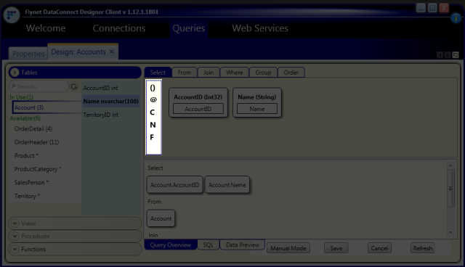Select the Group clause tab
The image size is (465, 267).
coord(263,73)
